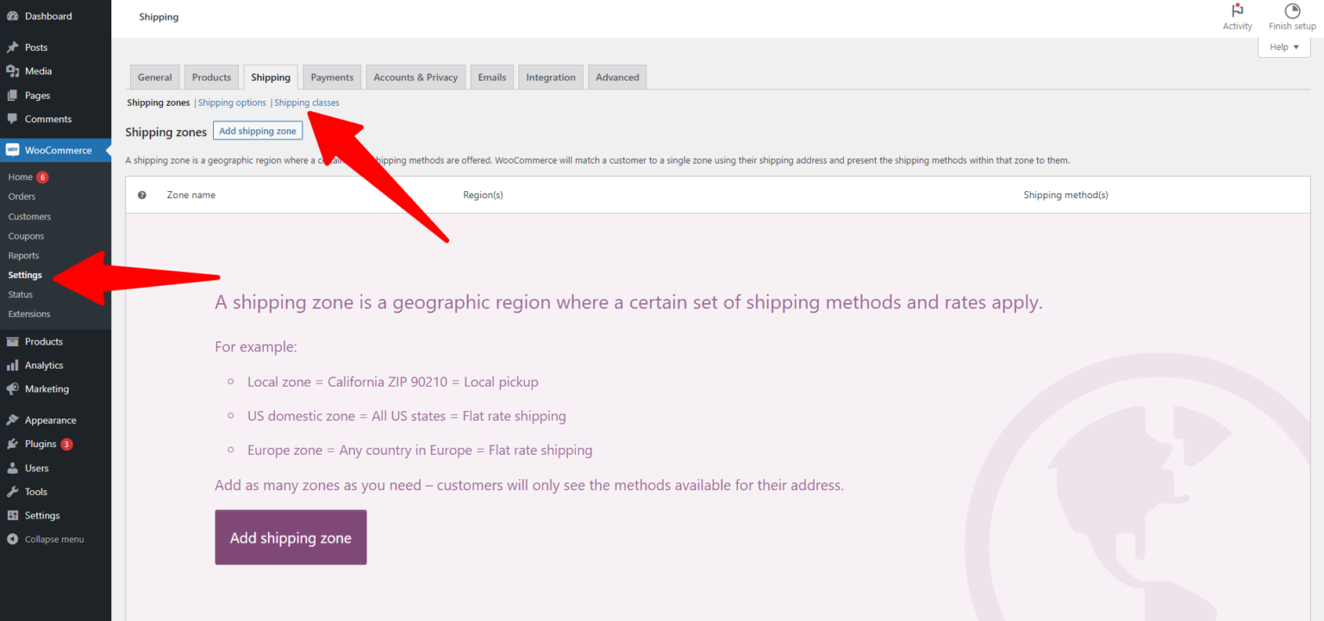Screen dimensions: 1324x621
Task: Open the Marketing megaphone icon
Action: coord(13,388)
